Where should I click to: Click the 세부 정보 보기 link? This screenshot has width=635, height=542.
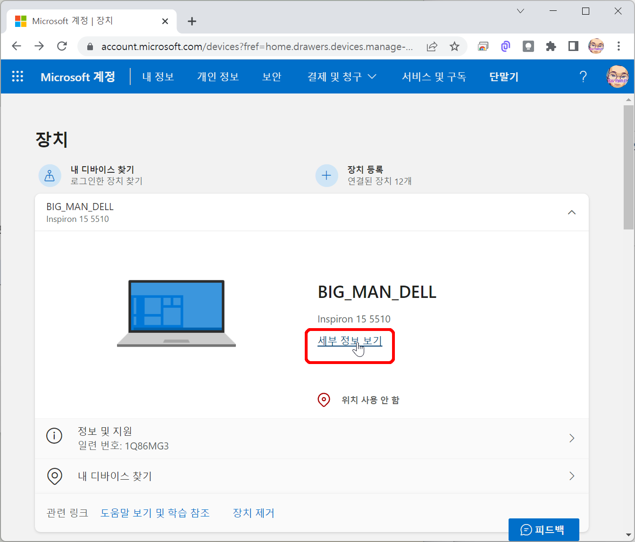350,341
